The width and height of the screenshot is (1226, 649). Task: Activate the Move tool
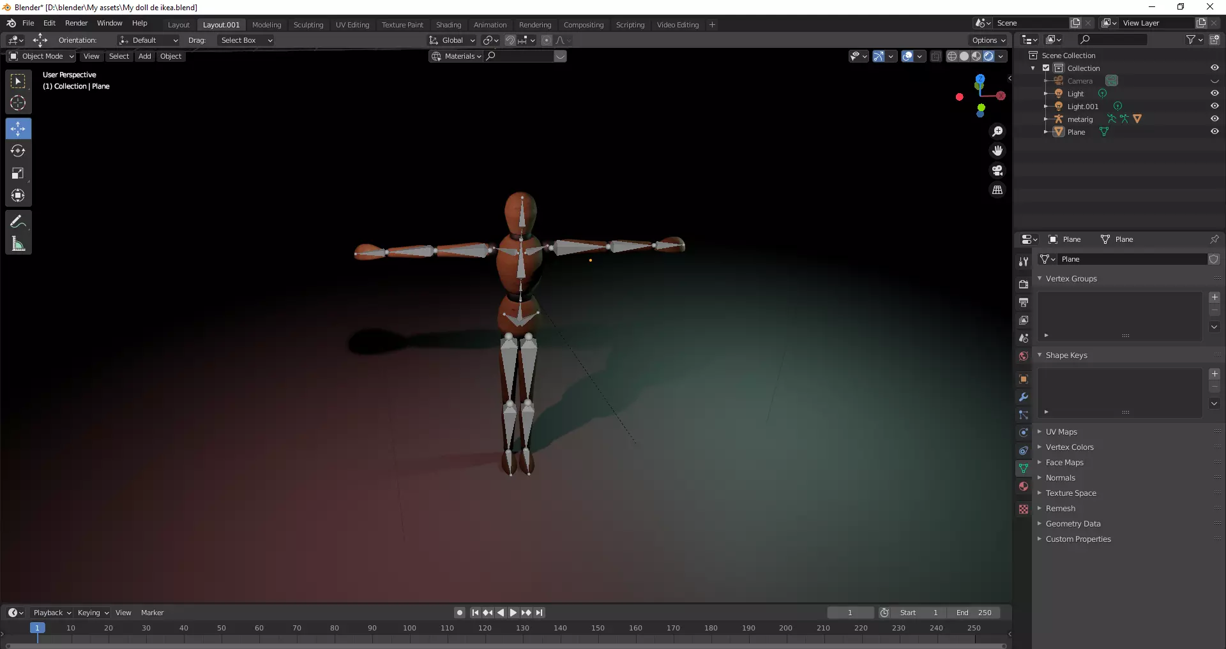point(18,129)
